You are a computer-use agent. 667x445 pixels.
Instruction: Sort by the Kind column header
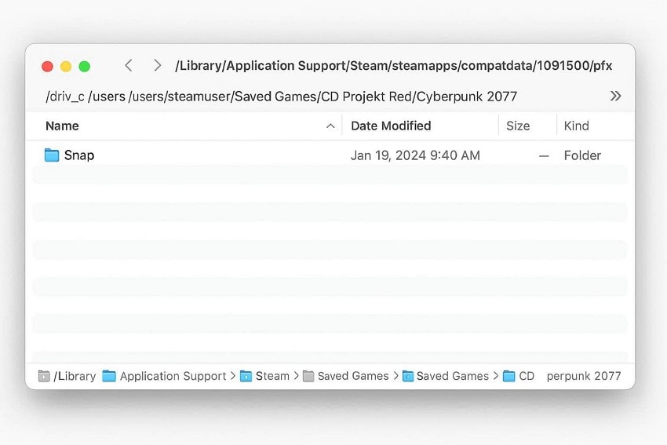tap(577, 126)
